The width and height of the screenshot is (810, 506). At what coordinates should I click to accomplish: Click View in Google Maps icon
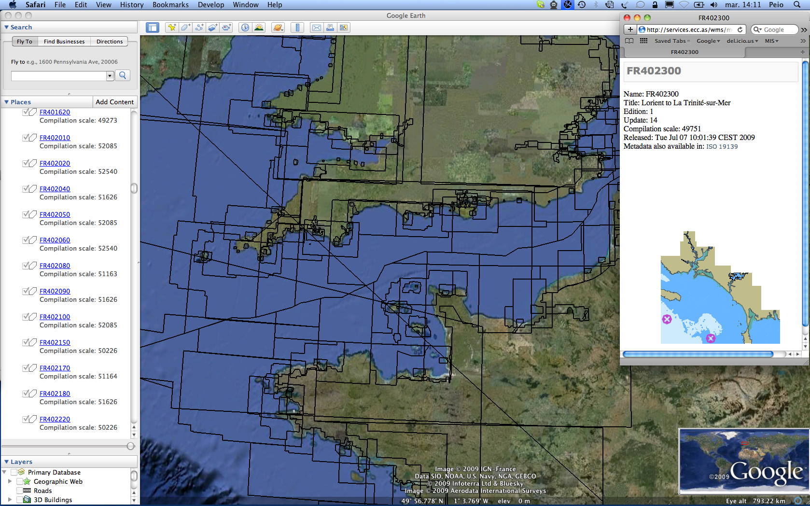(x=344, y=28)
